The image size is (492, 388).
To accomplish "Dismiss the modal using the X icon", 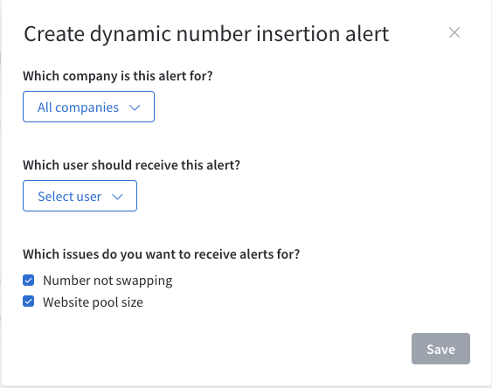I will (454, 32).
